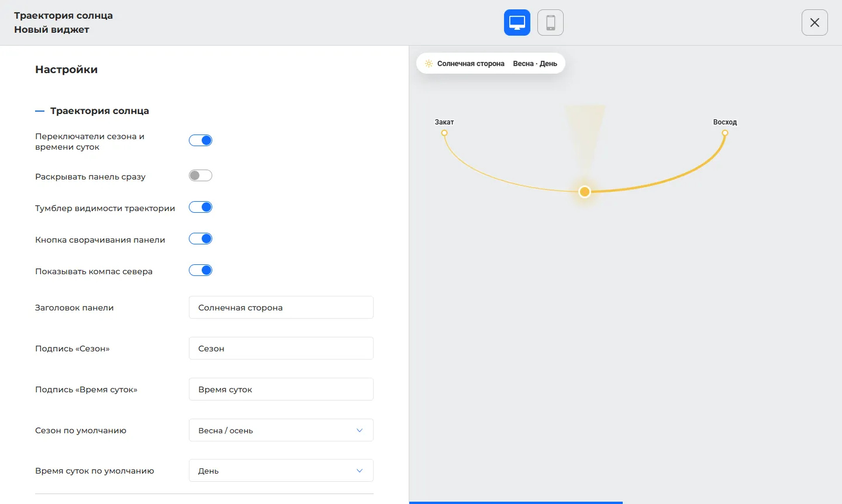Toggle Показывать компас севера switch
This screenshot has width=842, height=504.
[201, 270]
